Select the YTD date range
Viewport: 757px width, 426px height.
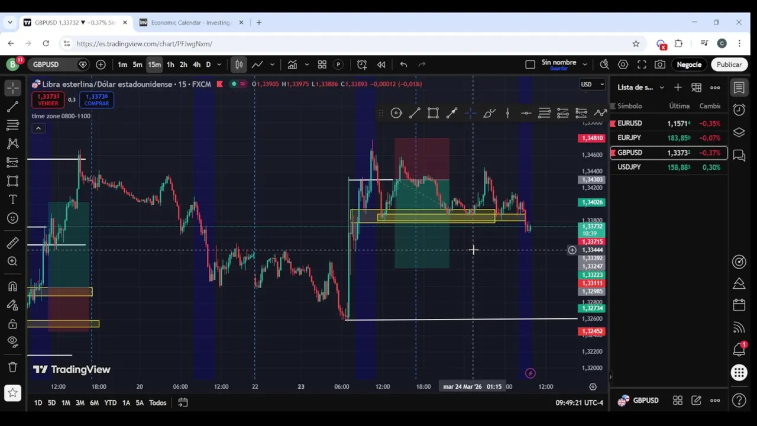coord(111,403)
